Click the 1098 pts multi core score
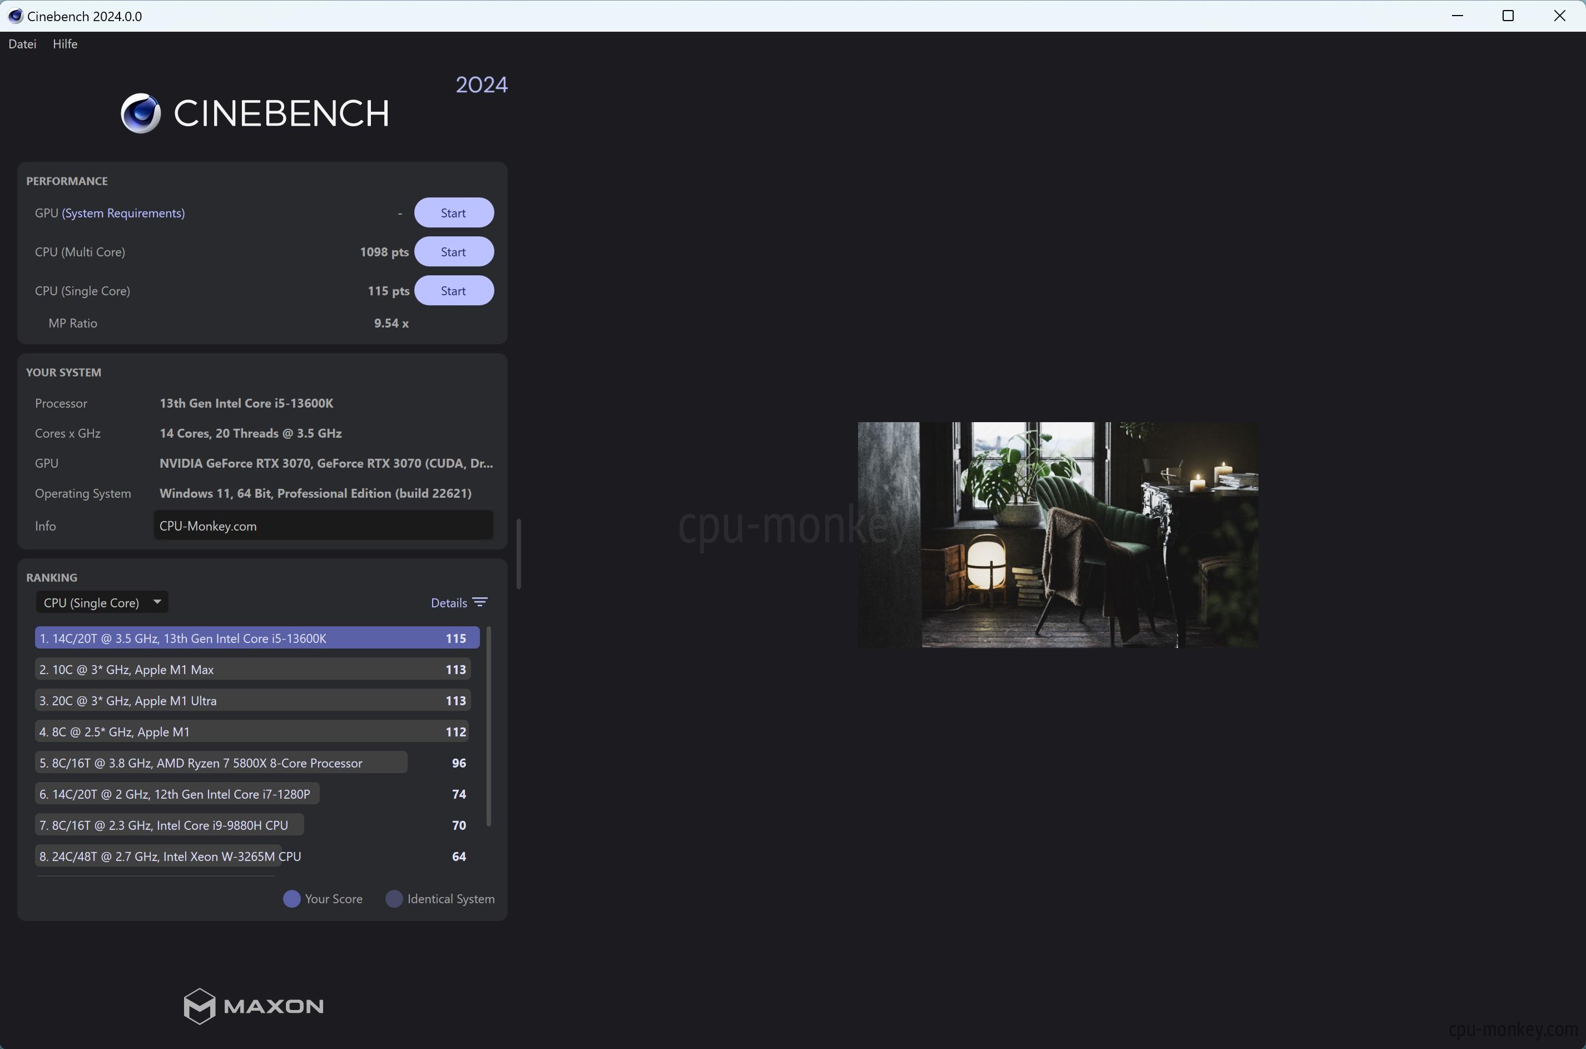Screen dimensions: 1586x1049 [x=384, y=252]
